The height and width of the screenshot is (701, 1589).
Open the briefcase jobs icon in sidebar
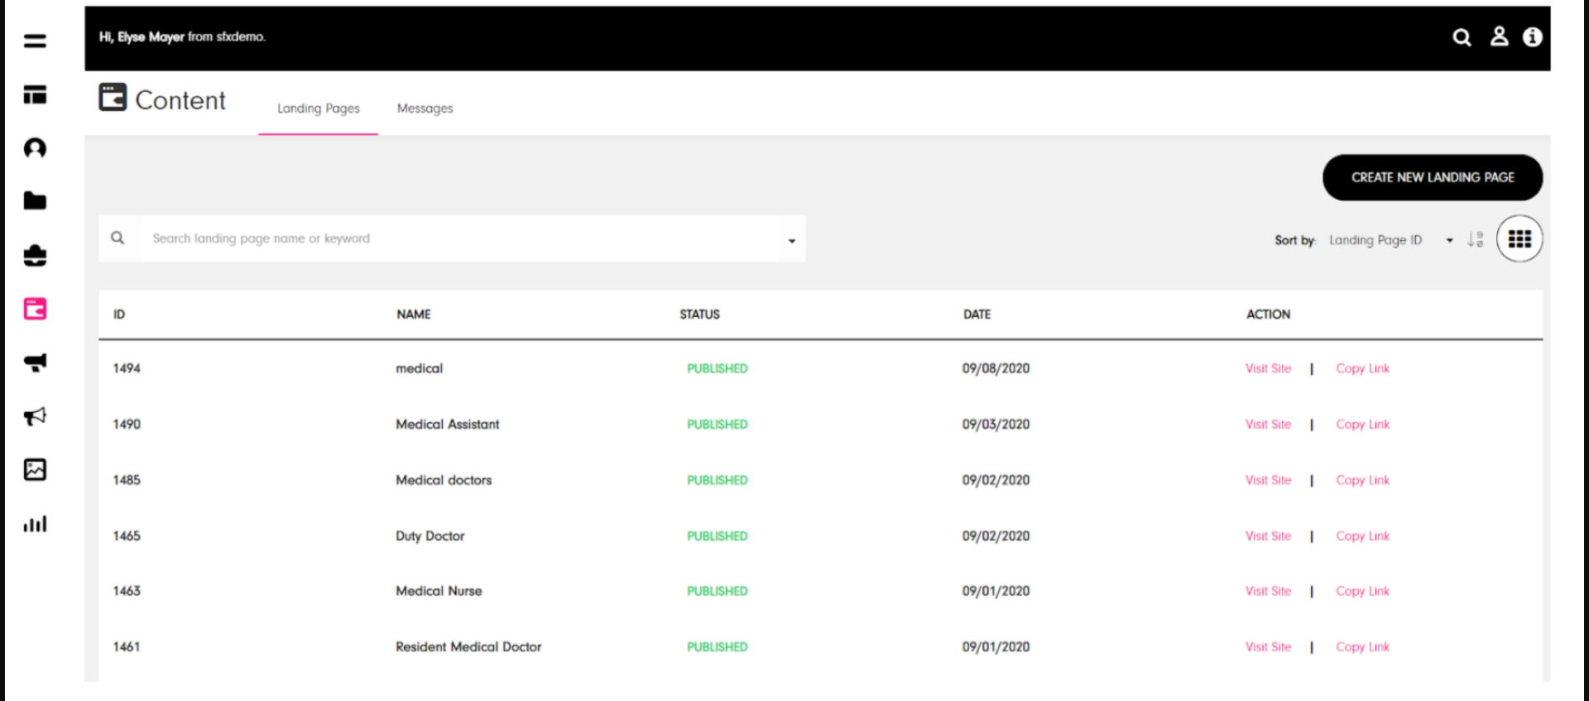click(x=35, y=256)
